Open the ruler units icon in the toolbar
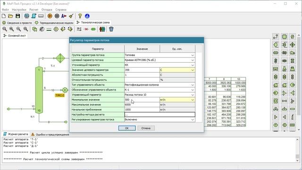 click(x=41, y=16)
